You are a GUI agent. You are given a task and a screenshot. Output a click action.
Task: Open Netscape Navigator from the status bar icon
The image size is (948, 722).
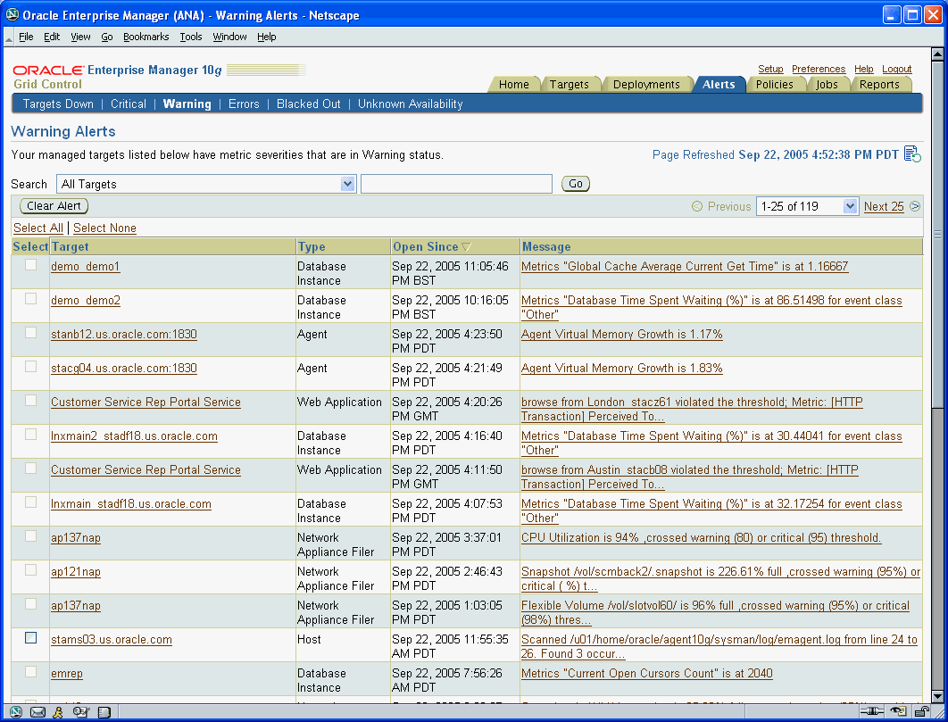coord(14,711)
